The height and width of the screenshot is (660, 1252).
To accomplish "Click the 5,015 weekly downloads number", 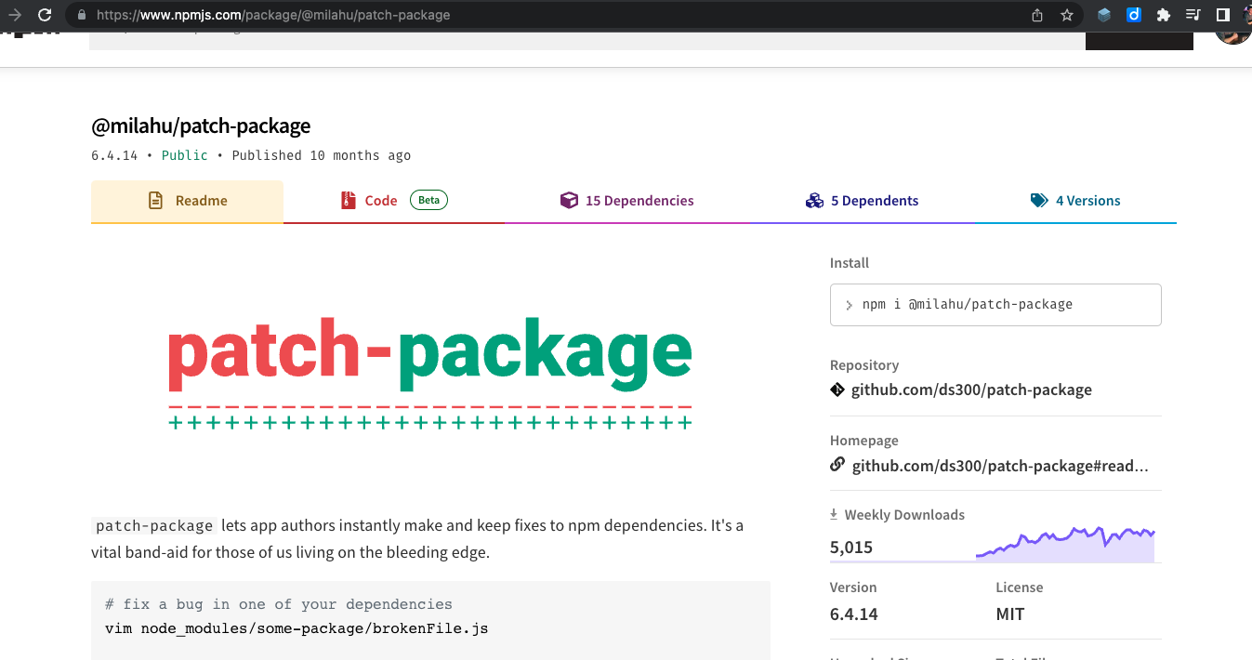I will coord(851,548).
